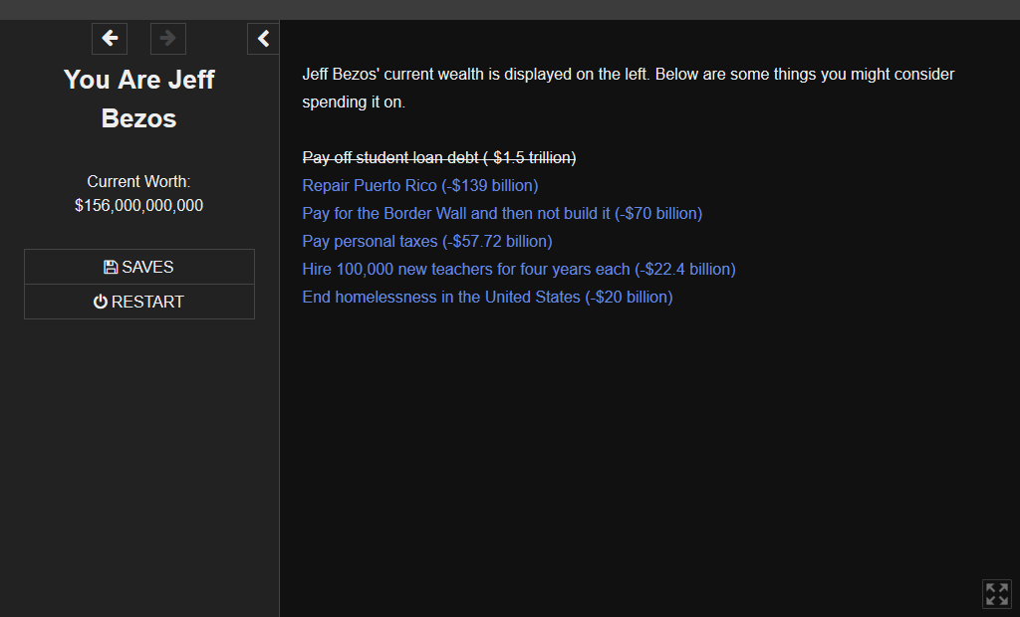Click the $156,000,000,000 wealth figure

tap(138, 205)
